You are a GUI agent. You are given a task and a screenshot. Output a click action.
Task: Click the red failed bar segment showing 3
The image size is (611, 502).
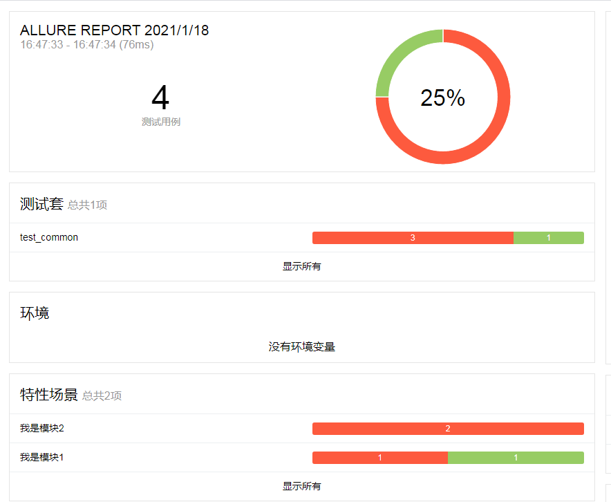point(413,238)
